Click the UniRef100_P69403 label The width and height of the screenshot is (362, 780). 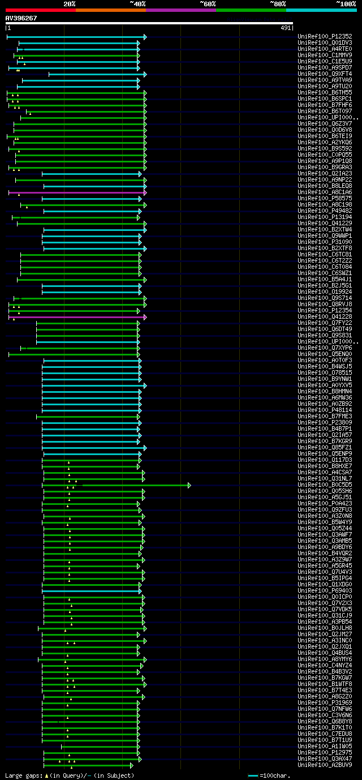point(325,591)
